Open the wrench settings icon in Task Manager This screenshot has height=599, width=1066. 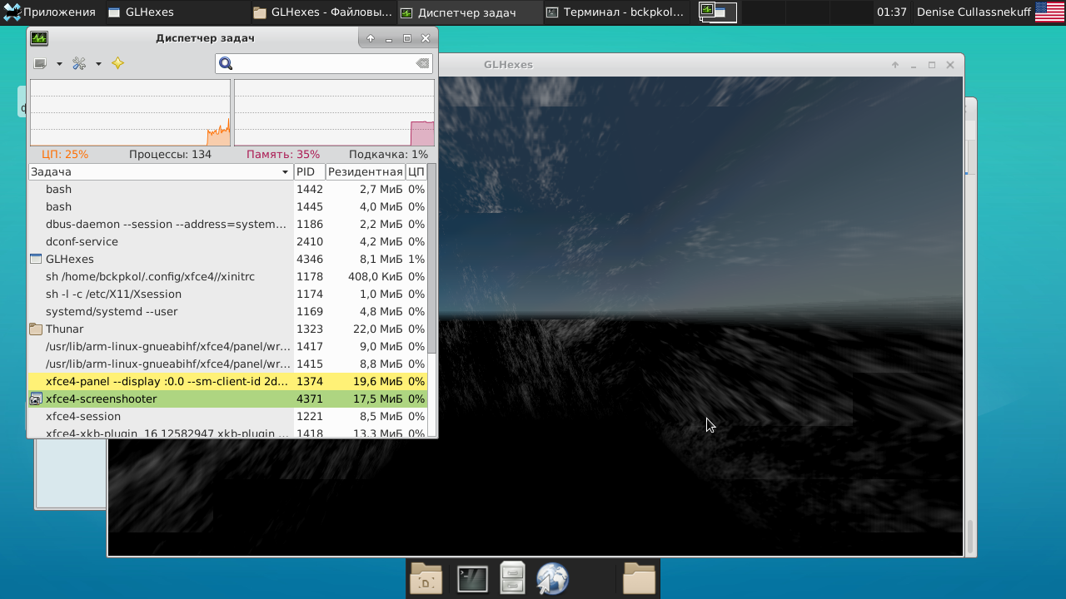[79, 64]
